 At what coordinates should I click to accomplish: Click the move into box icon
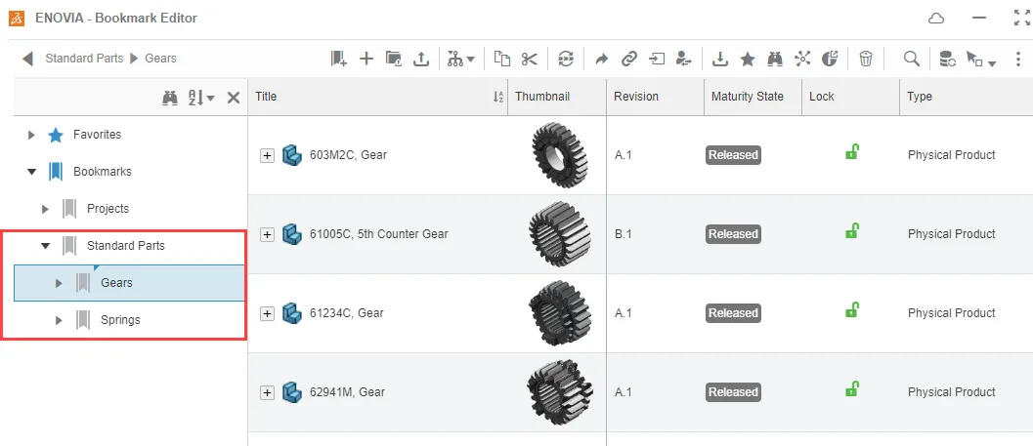(657, 59)
